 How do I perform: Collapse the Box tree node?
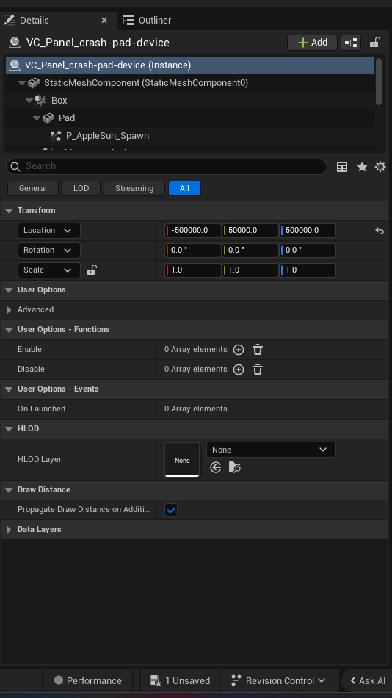(x=29, y=101)
